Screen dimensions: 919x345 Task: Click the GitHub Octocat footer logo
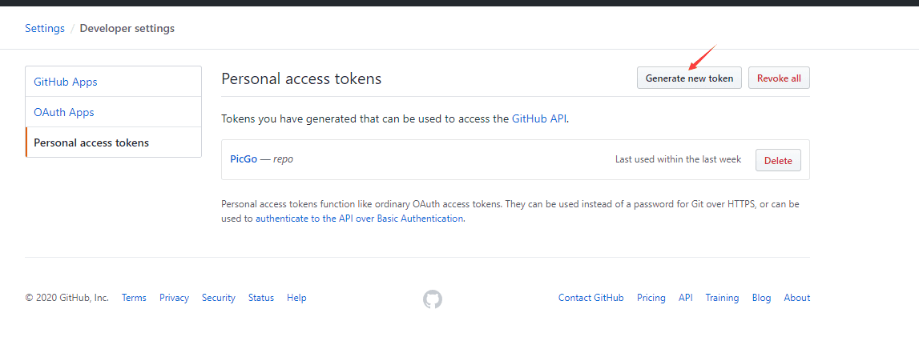(x=433, y=299)
